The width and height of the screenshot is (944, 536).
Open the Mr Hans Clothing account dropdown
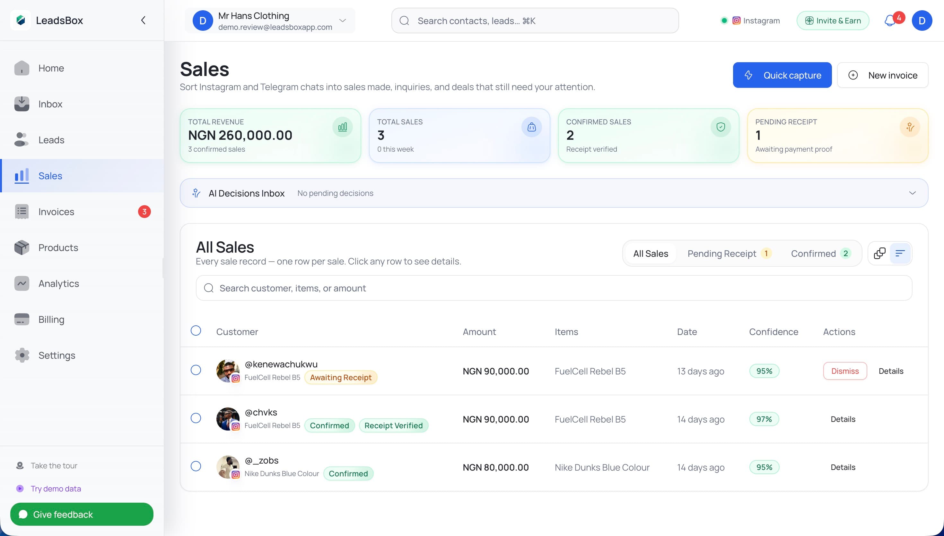point(270,21)
